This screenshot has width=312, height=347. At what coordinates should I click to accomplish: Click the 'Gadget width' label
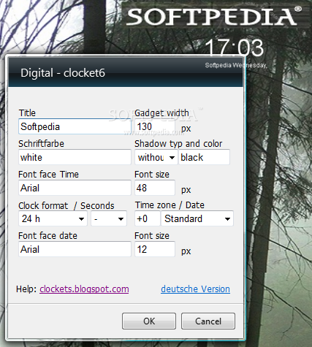point(161,113)
